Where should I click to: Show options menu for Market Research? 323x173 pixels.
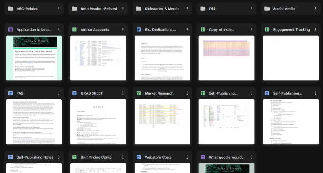click(187, 93)
